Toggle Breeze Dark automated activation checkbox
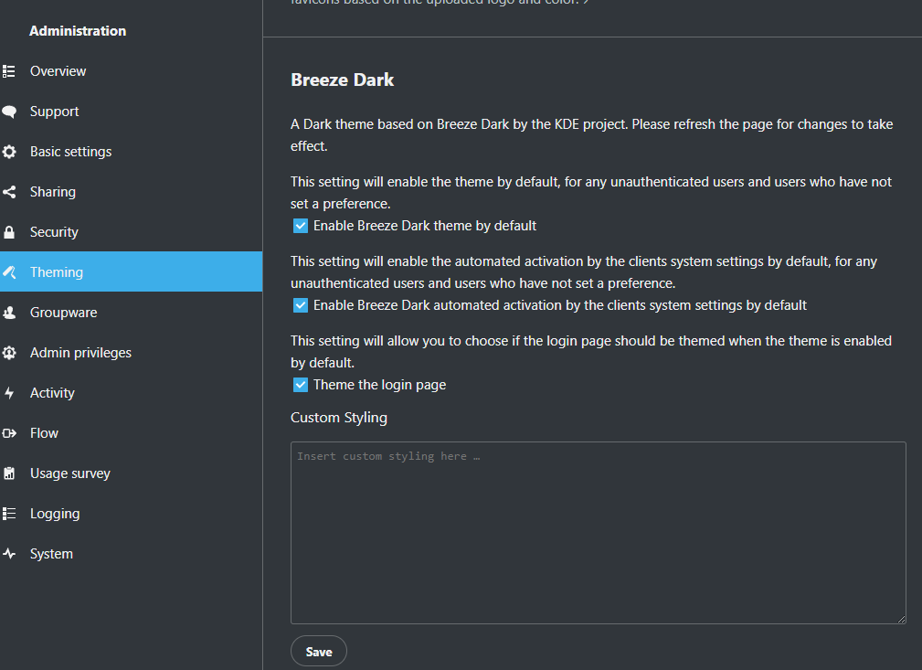The height and width of the screenshot is (670, 922). [x=301, y=305]
